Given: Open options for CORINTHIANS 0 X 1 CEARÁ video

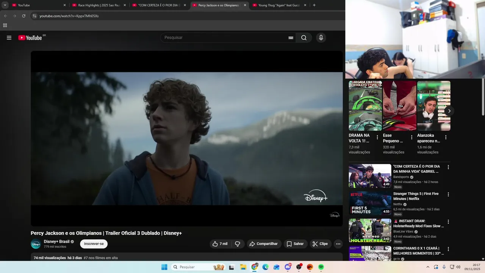Looking at the screenshot, I should [448, 249].
